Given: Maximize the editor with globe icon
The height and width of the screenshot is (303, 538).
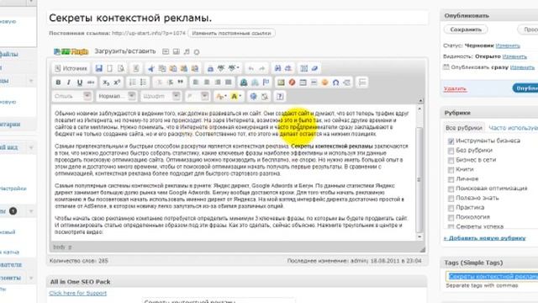Looking at the screenshot, I should (253, 97).
